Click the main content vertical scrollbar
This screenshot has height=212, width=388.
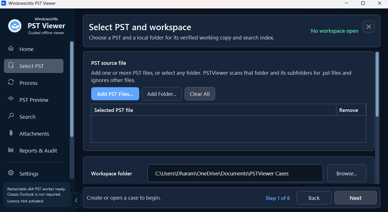(377, 84)
